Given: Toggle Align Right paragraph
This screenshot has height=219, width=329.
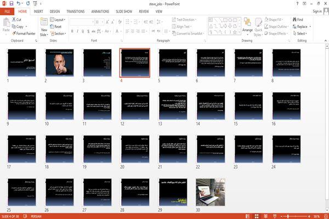Looking at the screenshot, I should click(x=138, y=31).
